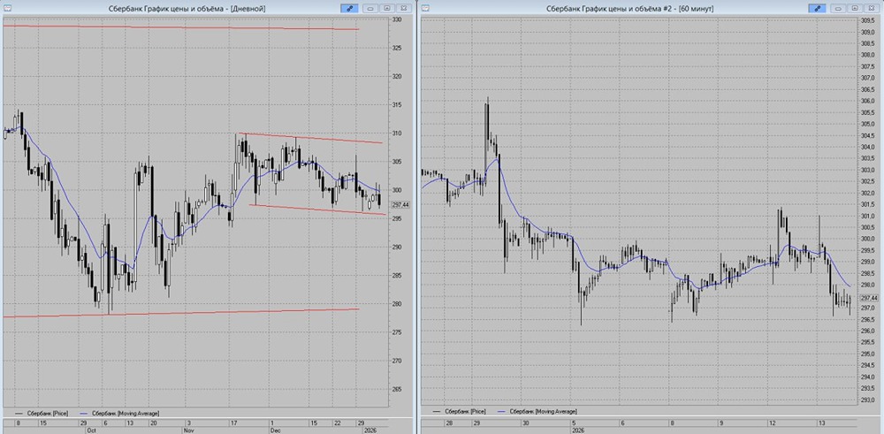The height and width of the screenshot is (434, 884).
Task: Click the '17' date label on the daily time axis
Action: click(232, 423)
